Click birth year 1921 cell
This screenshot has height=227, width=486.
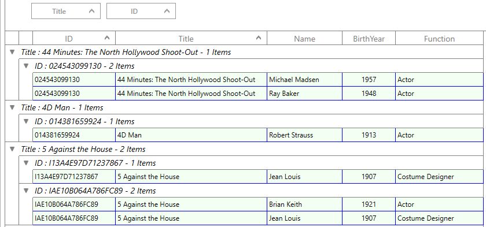point(369,204)
